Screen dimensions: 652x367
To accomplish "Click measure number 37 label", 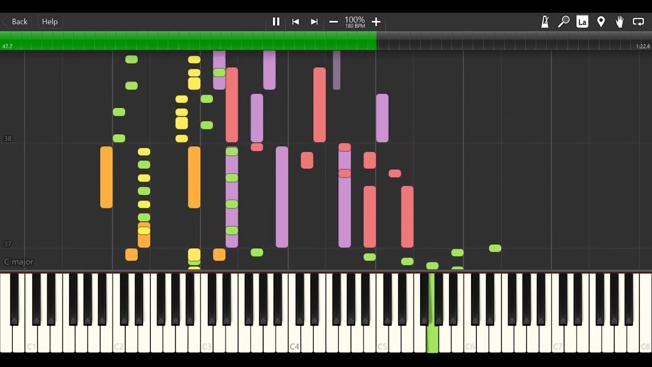I will (8, 244).
